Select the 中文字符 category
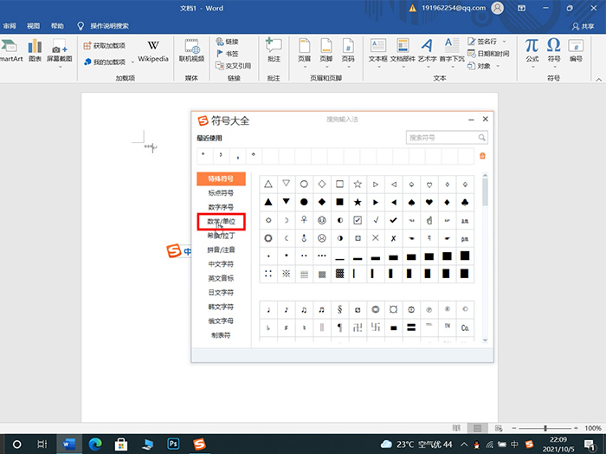 pyautogui.click(x=221, y=264)
